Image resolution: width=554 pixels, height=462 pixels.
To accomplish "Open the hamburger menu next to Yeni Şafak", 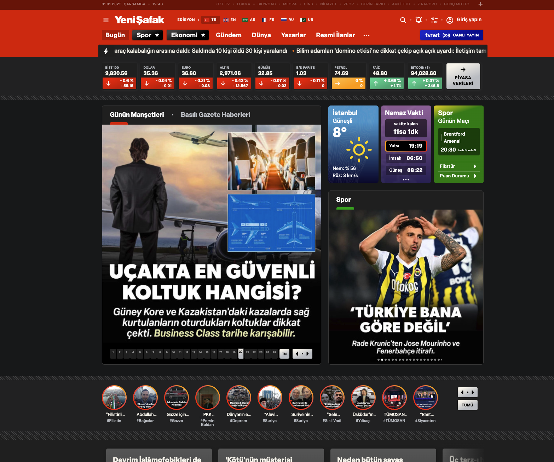I will coord(106,20).
